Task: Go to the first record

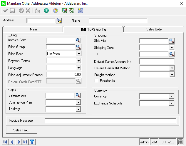Action: tap(5, 142)
